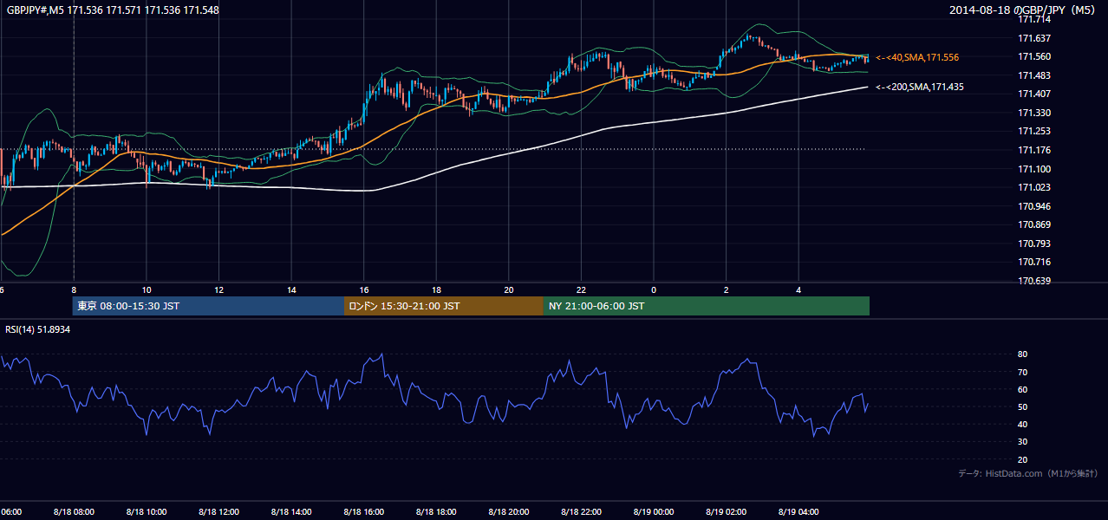
Task: Click price axis value 171.407
Action: click(1033, 94)
